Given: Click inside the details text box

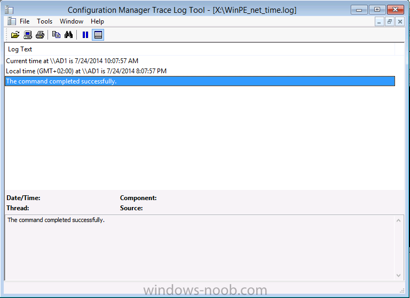Looking at the screenshot, I should pos(200,247).
